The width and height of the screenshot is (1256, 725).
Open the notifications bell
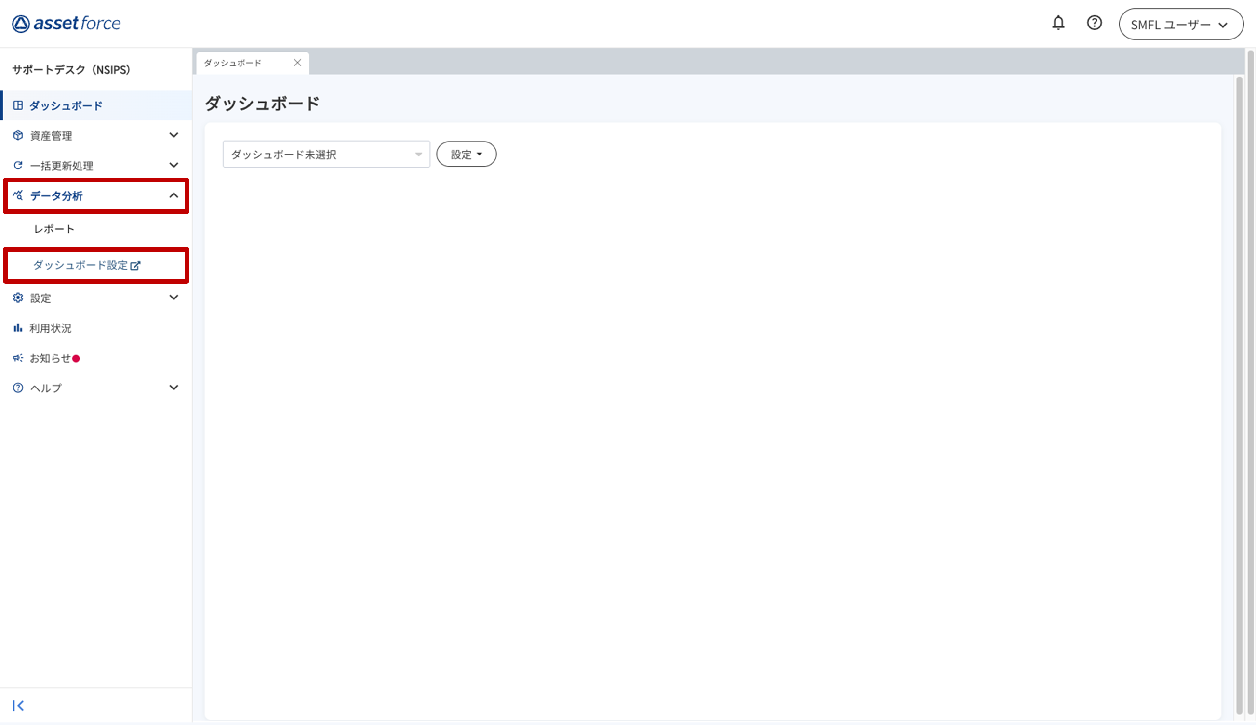[x=1058, y=23]
